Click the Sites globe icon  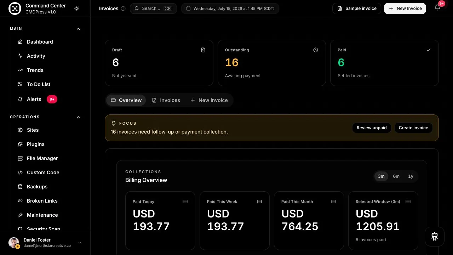(20, 130)
